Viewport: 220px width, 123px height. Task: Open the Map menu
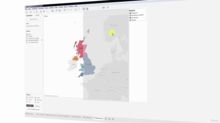point(56,7)
